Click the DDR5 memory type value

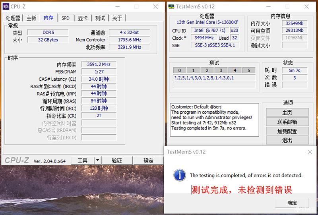coord(48,33)
